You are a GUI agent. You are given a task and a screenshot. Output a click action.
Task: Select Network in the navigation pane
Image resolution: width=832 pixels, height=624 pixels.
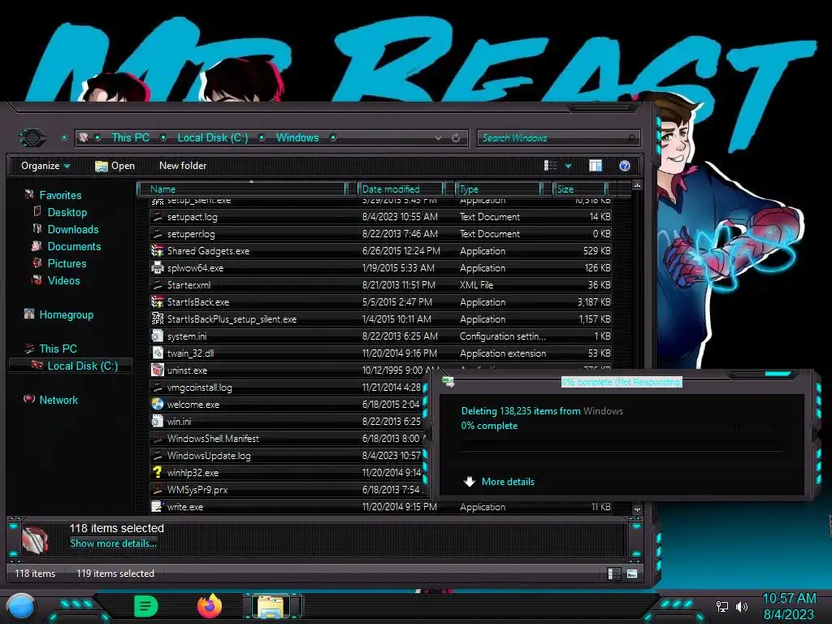58,400
